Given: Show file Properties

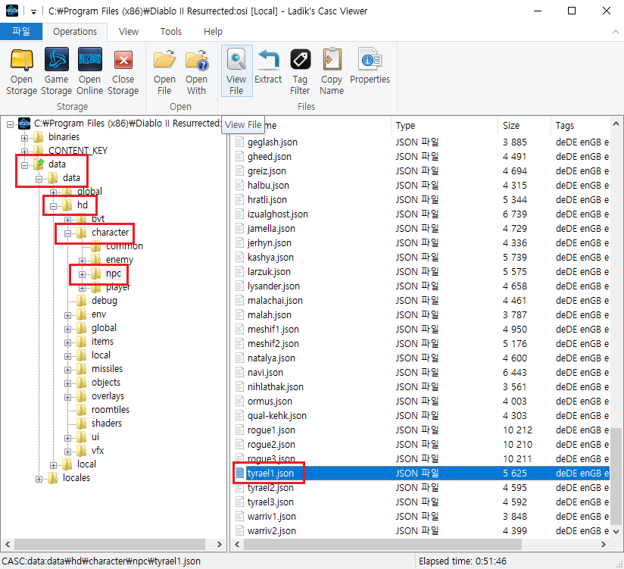Looking at the screenshot, I should 370,67.
